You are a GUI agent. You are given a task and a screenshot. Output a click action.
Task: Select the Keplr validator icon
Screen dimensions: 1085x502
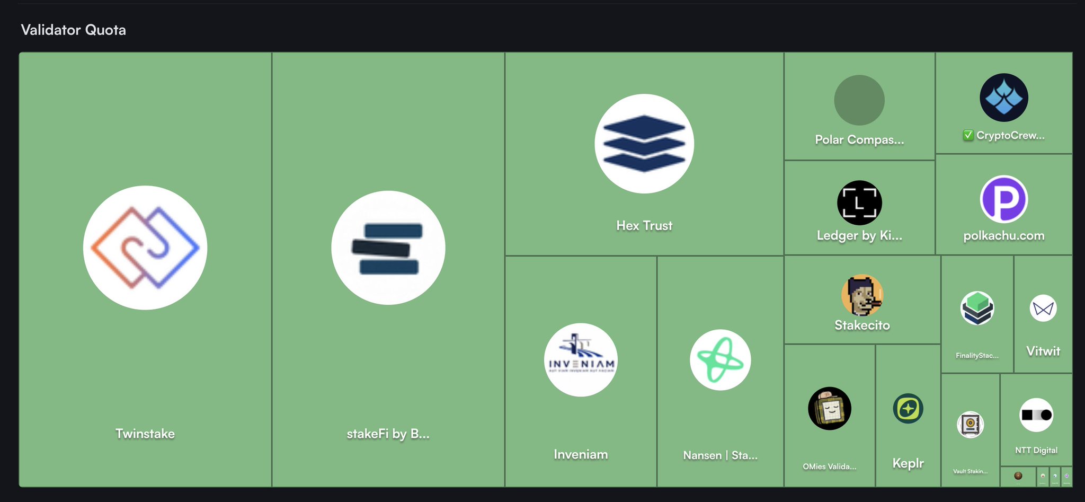pyautogui.click(x=908, y=408)
